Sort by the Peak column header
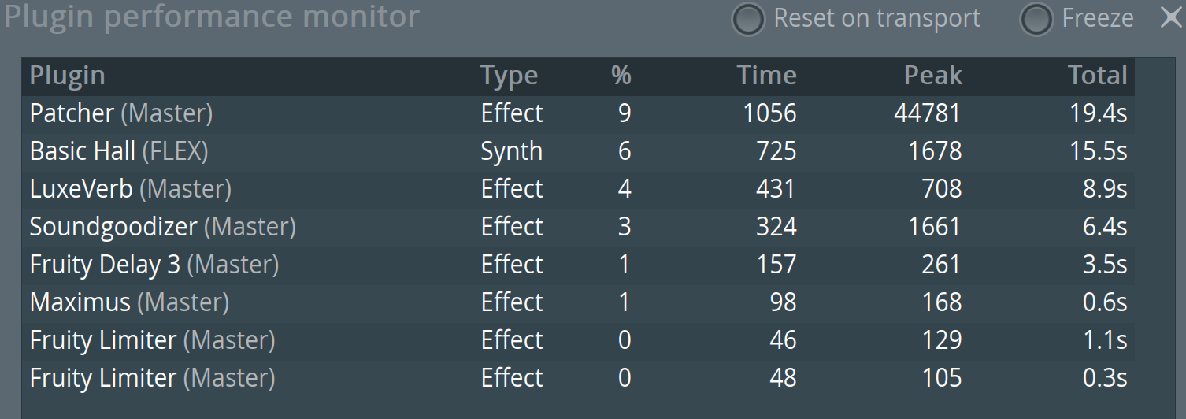This screenshot has width=1186, height=419. click(932, 76)
